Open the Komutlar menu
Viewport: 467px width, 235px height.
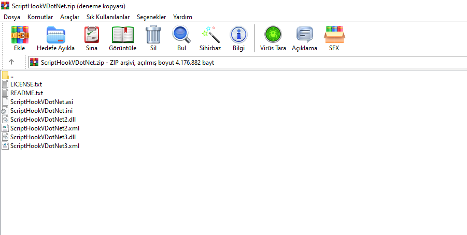coord(40,17)
